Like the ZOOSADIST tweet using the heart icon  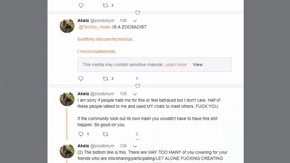[137, 86]
